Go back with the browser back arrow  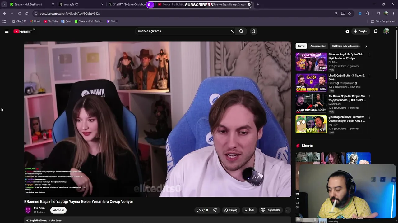click(x=4, y=14)
